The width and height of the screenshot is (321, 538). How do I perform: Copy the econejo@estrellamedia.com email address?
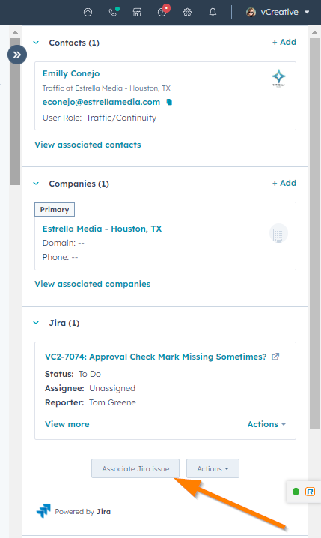click(169, 102)
